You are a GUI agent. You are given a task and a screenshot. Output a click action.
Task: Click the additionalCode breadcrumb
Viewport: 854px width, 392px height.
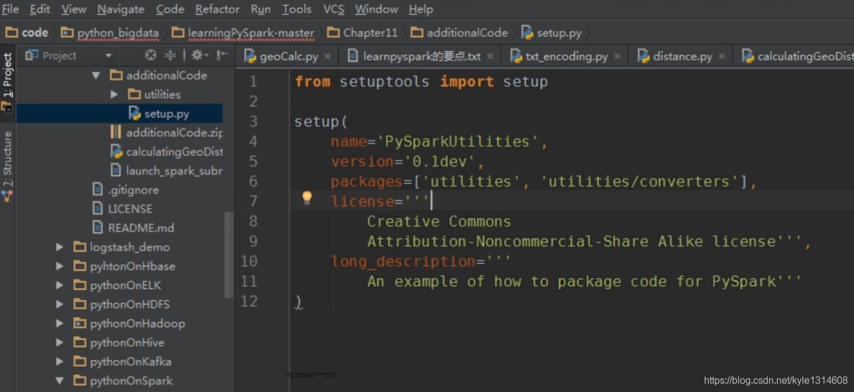click(x=459, y=33)
